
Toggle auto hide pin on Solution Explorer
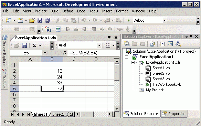click(191, 37)
